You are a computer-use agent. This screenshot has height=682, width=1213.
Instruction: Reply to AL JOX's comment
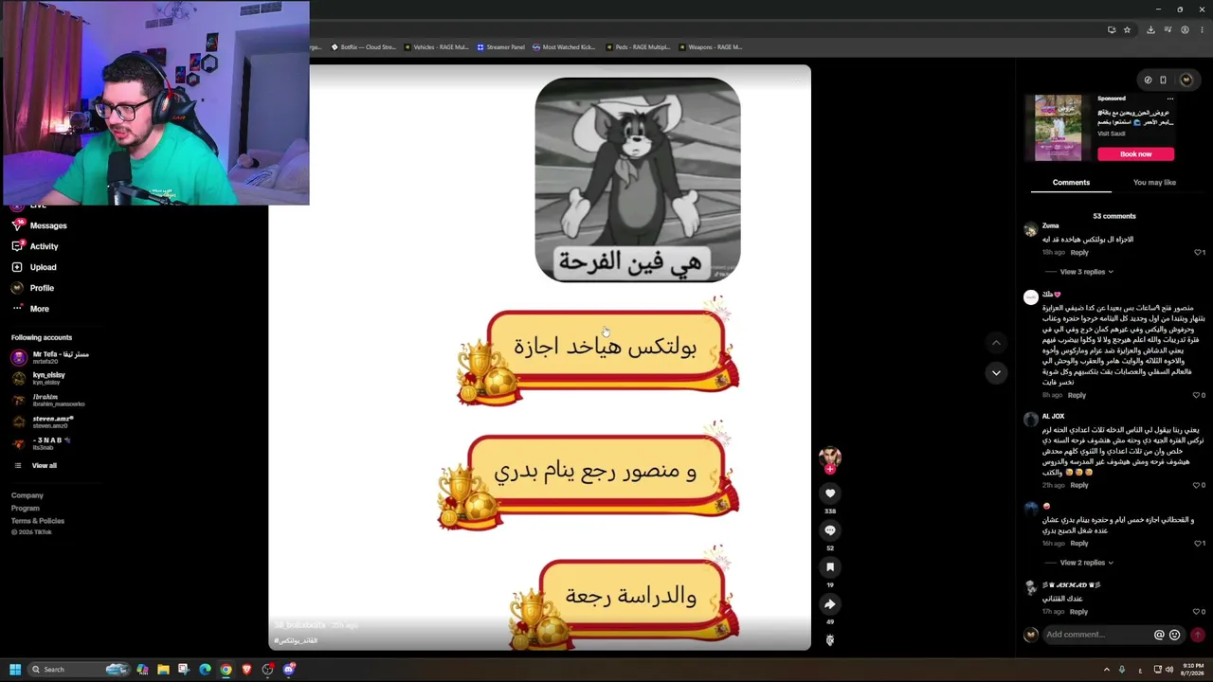coord(1079,485)
